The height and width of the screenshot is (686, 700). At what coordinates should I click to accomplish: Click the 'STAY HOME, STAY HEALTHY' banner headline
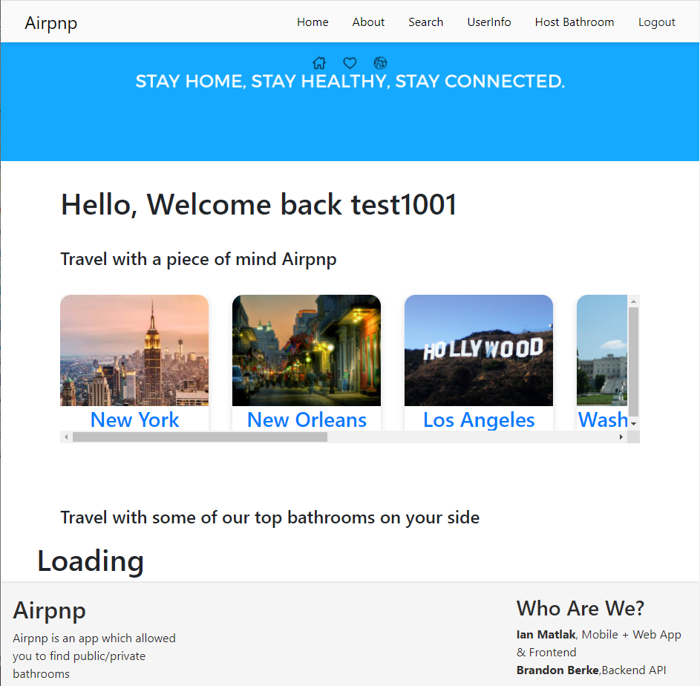[x=350, y=81]
